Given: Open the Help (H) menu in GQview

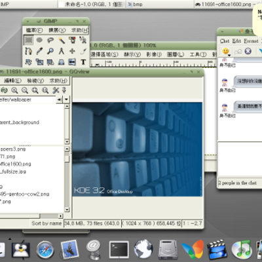Looking at the screenshot, I should pyautogui.click(x=58, y=81).
